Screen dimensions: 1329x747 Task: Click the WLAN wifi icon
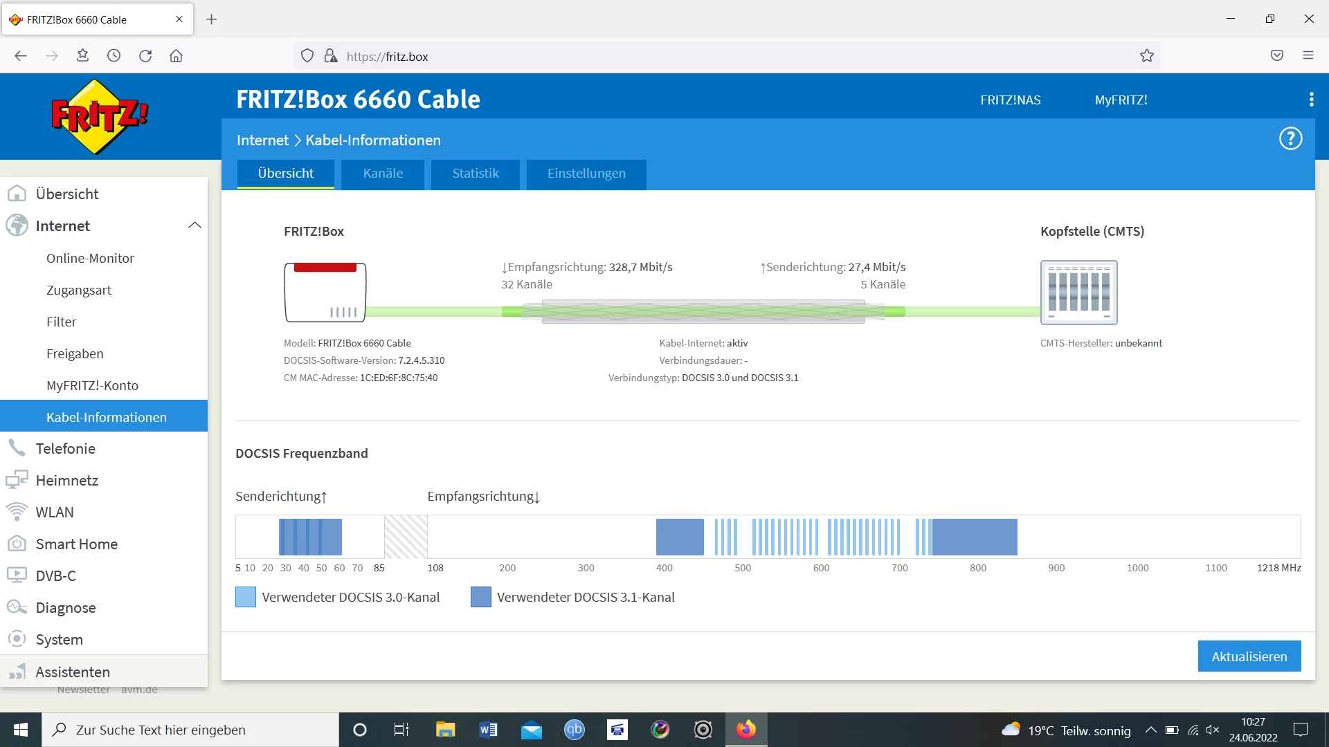pos(17,512)
